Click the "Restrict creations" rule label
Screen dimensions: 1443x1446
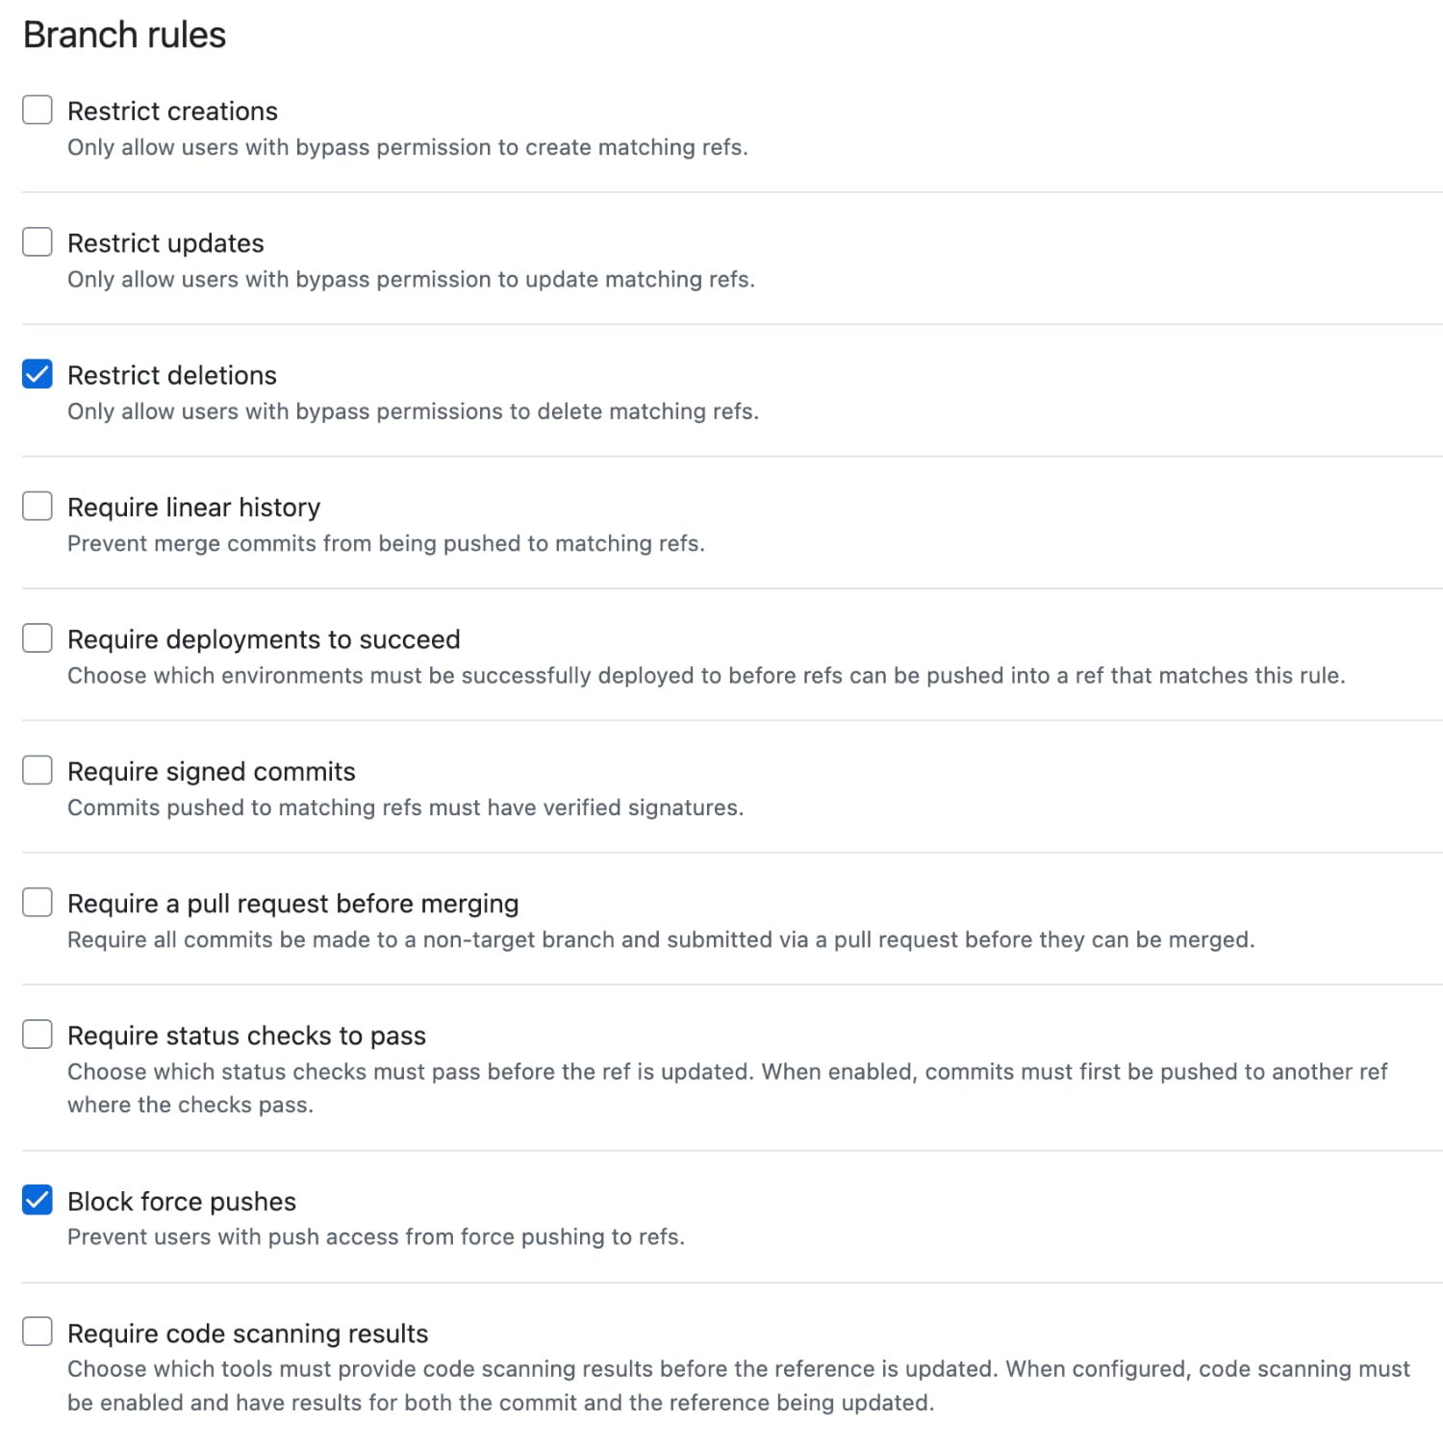point(172,112)
